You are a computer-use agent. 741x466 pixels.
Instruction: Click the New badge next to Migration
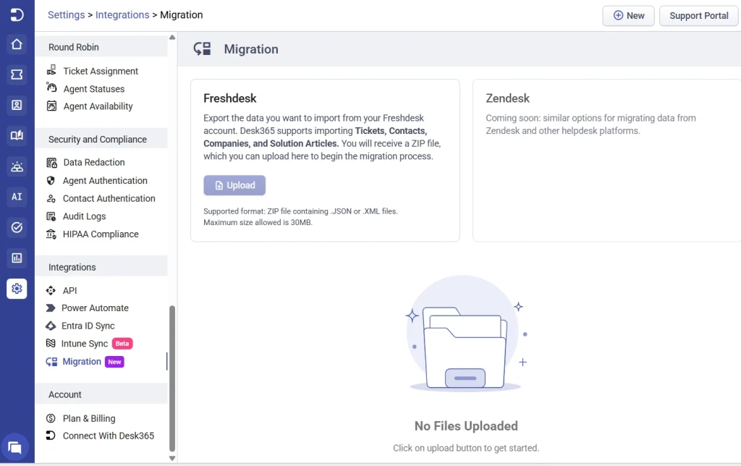[x=114, y=362]
